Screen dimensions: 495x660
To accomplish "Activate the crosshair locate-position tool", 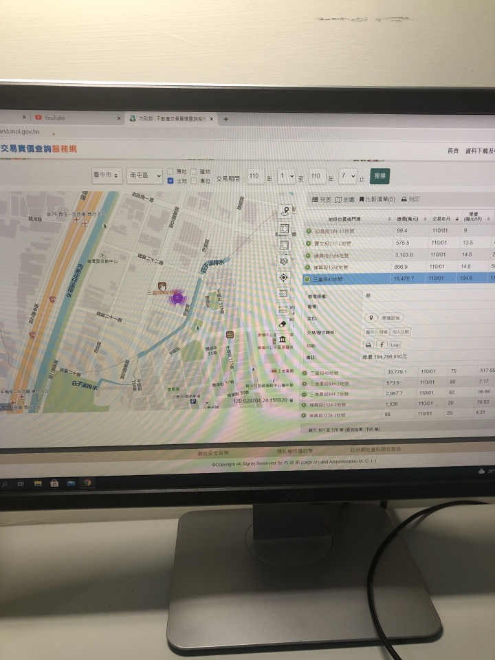I will pos(284,277).
